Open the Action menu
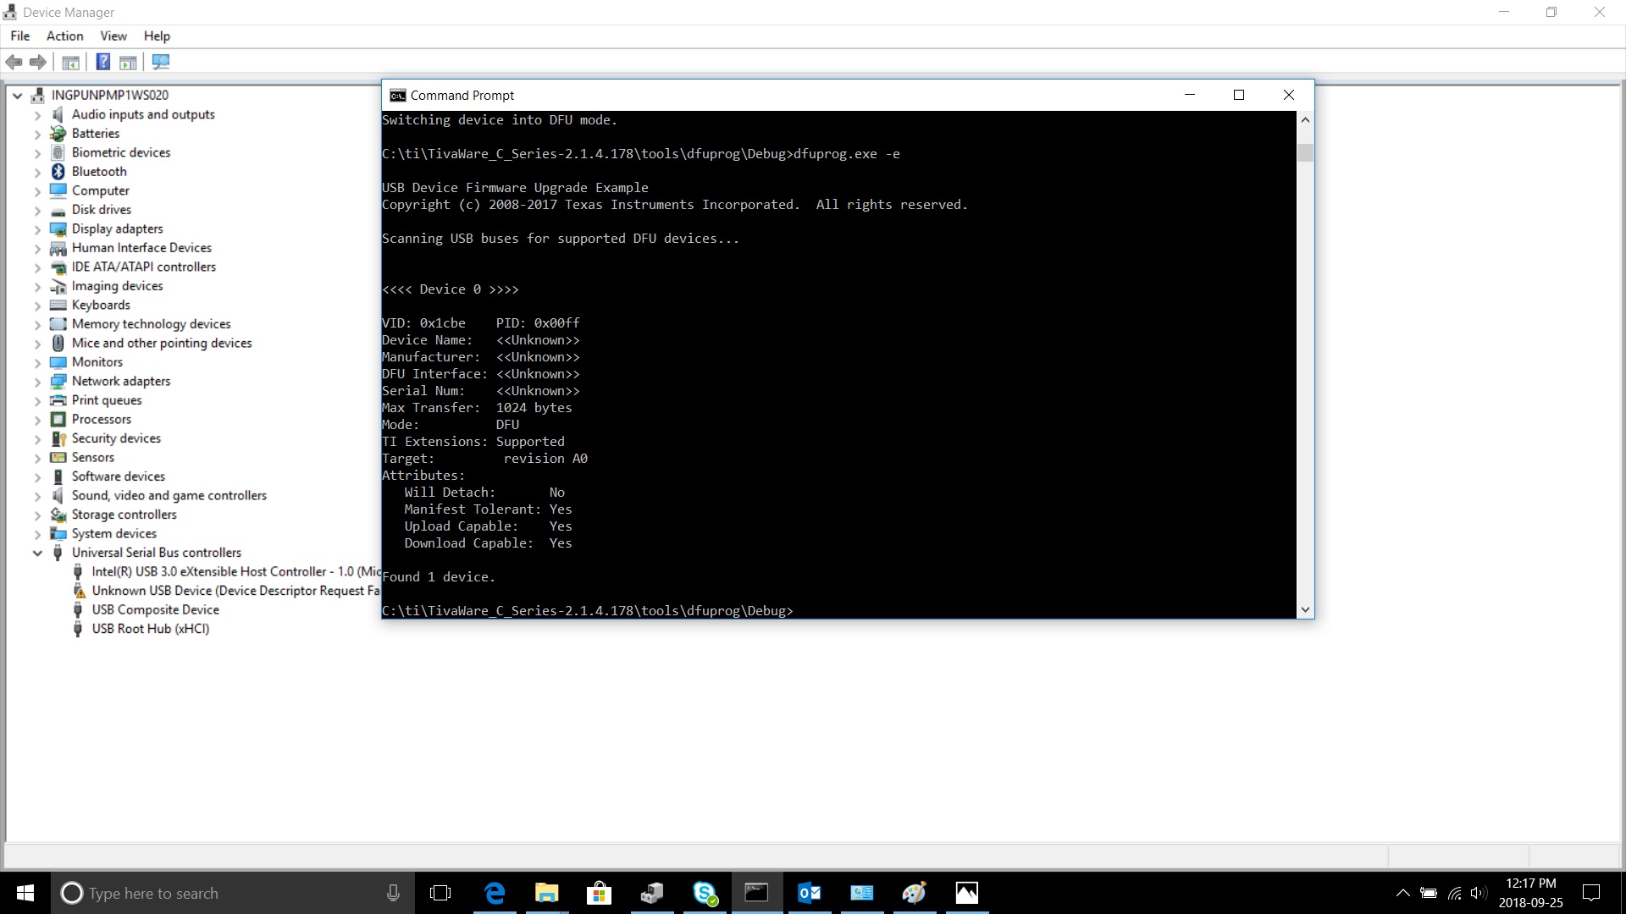Screen dimensions: 1626x914 64,36
